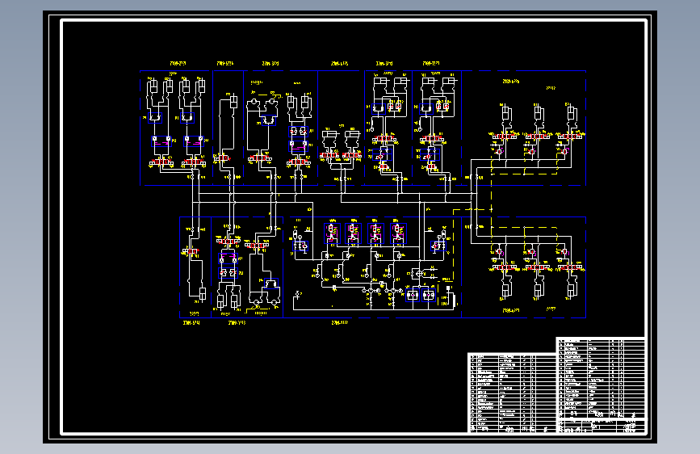Select the left hydraulic motor in third top section
Viewport: 700px width, 454px height.
254,103
